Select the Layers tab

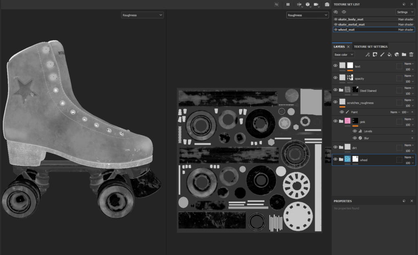pos(339,47)
